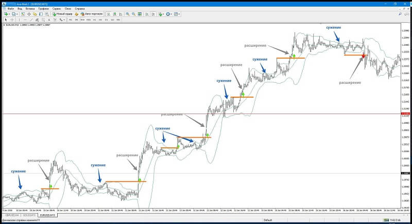Toggle the chart auto-scroll button
The width and height of the screenshot is (412, 224).
pyautogui.click(x=147, y=14)
